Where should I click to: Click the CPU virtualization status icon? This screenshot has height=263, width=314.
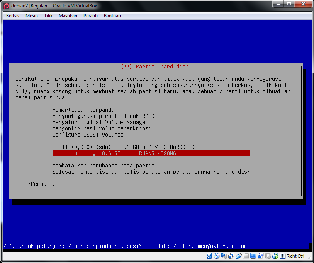tap(268, 256)
